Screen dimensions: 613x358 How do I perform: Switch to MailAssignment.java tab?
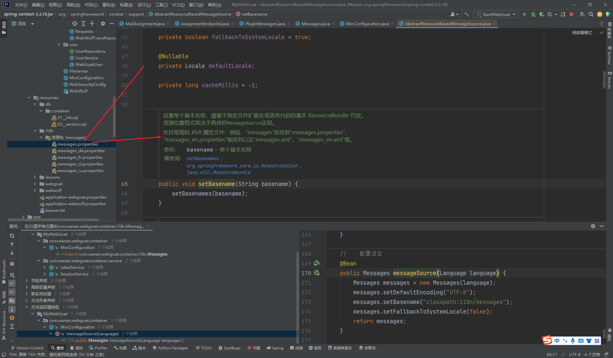[145, 24]
